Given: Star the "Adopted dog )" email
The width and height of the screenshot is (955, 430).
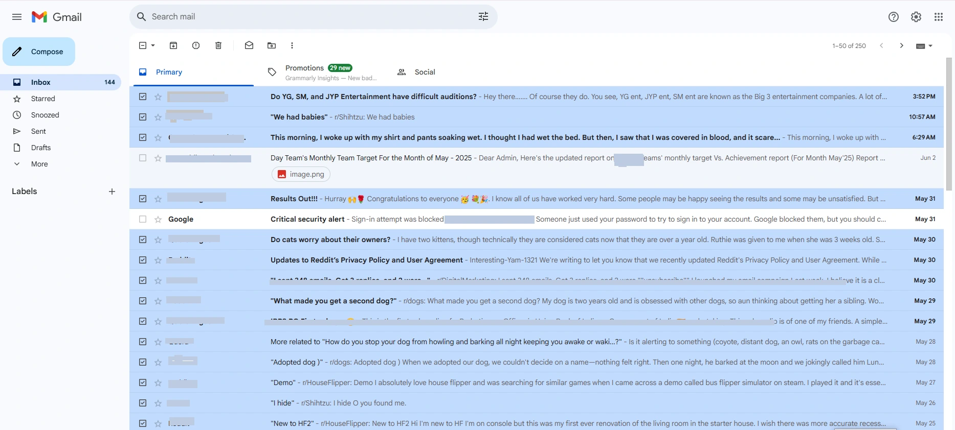Looking at the screenshot, I should pyautogui.click(x=158, y=362).
